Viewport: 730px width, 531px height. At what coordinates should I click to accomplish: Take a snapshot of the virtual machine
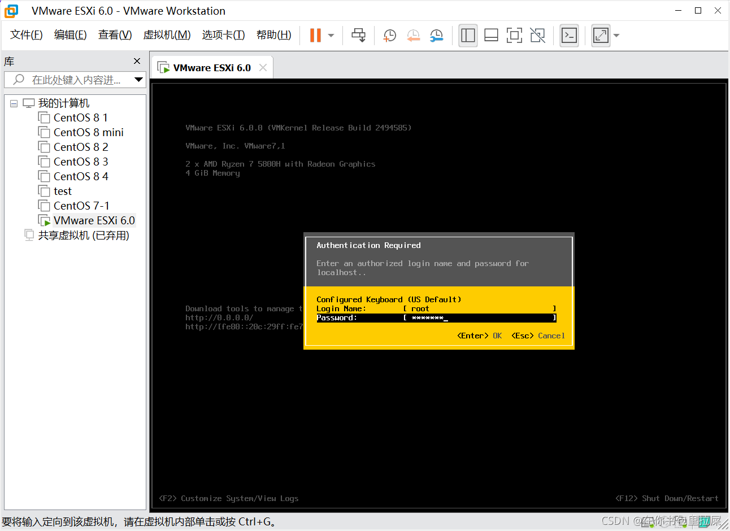pyautogui.click(x=390, y=36)
